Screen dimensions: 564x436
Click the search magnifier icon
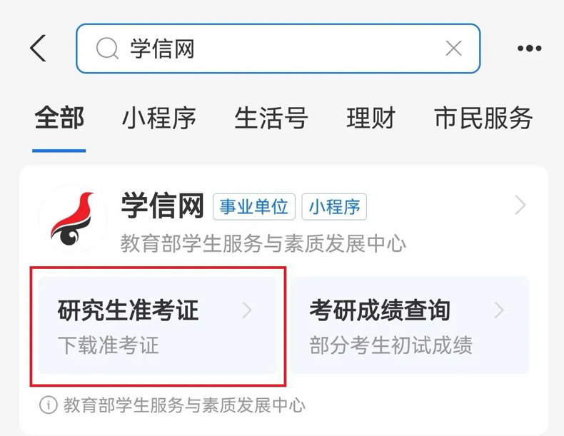[x=107, y=48]
